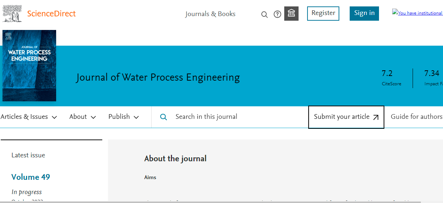Click the magnifier icon beside journal search
Image resolution: width=443 pixels, height=203 pixels.
click(163, 117)
